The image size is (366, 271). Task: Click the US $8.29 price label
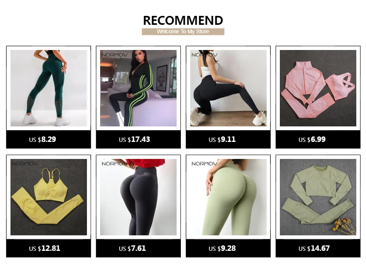click(x=42, y=140)
